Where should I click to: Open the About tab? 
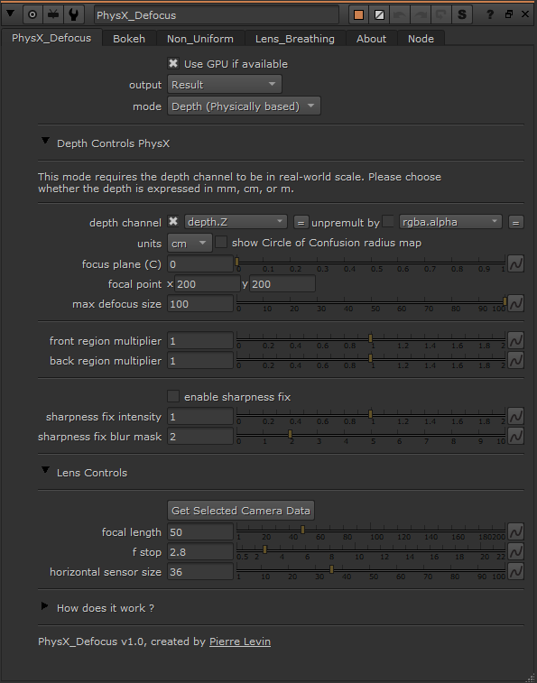coord(371,39)
